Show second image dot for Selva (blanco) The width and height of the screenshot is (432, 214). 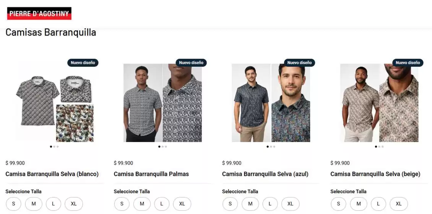click(x=54, y=146)
